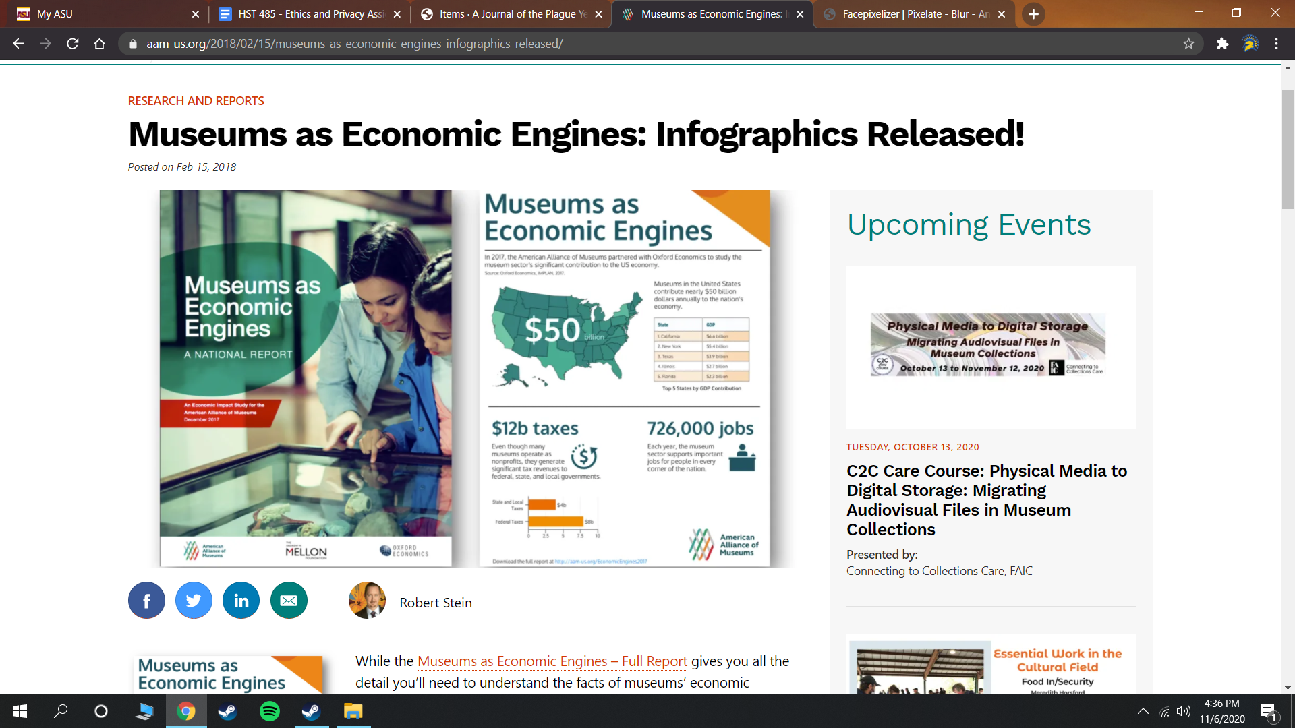Open Chrome extensions puzzle icon
Image resolution: width=1295 pixels, height=728 pixels.
tap(1222, 44)
